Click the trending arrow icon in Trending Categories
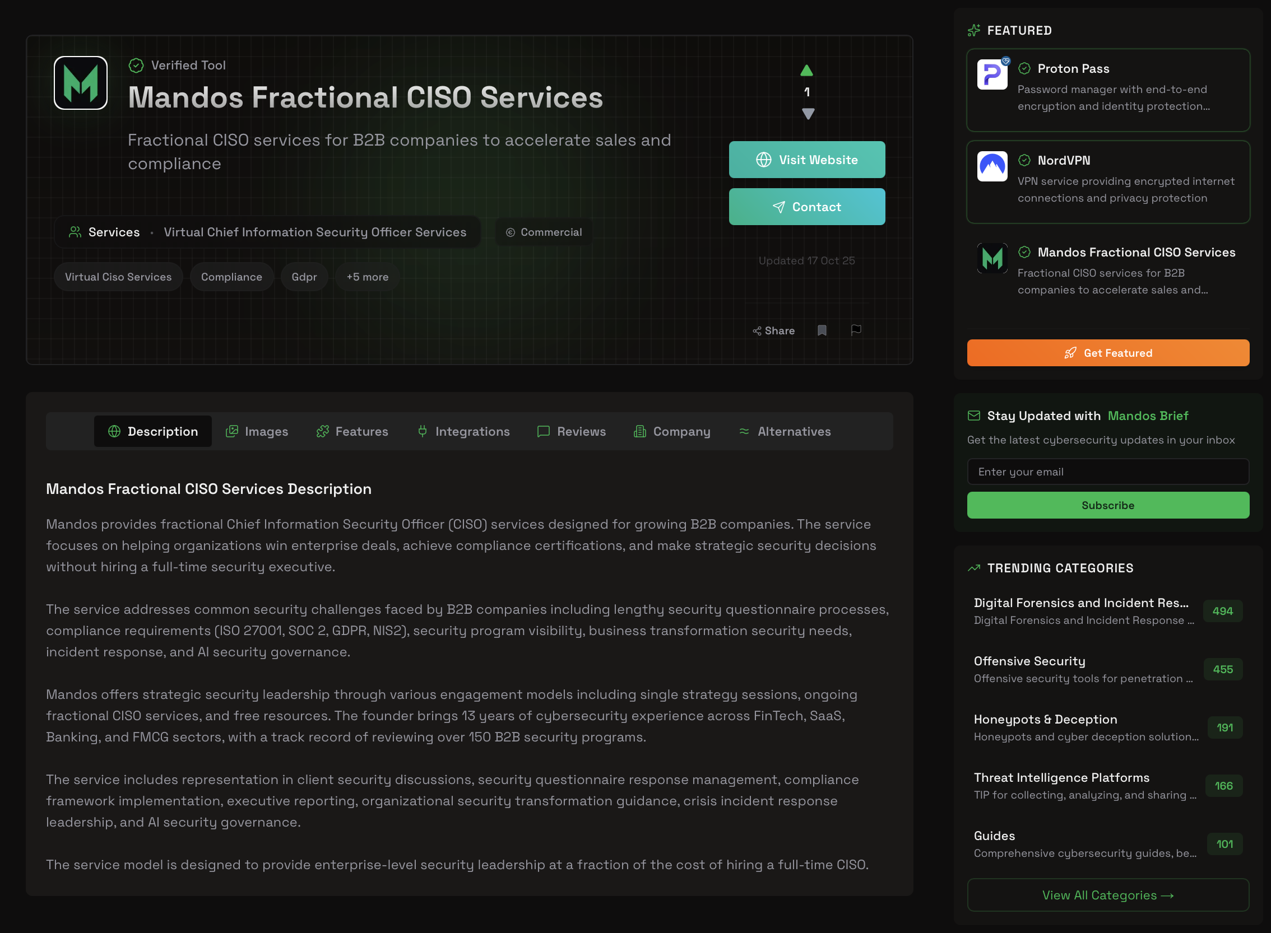Screen dimensions: 1271x933 click(x=974, y=568)
